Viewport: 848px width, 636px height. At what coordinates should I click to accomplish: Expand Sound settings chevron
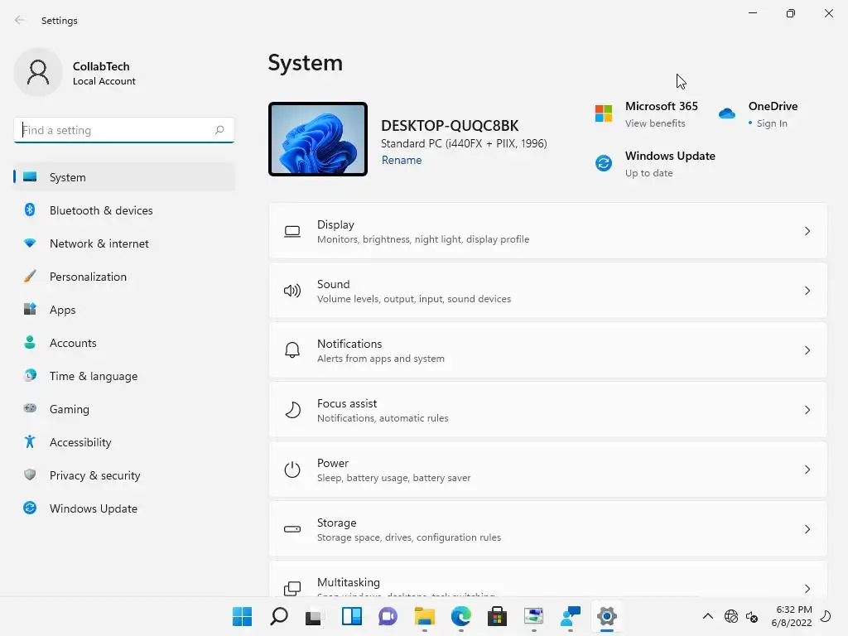tap(807, 291)
